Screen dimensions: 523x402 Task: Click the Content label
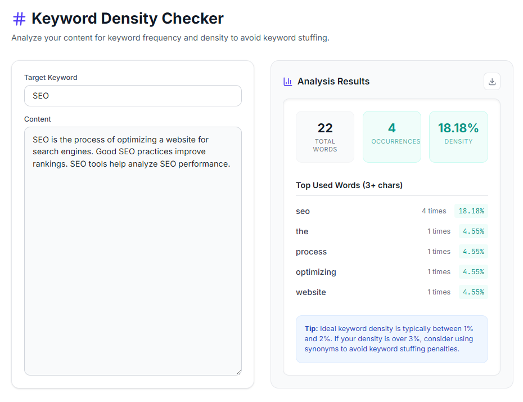[37, 119]
